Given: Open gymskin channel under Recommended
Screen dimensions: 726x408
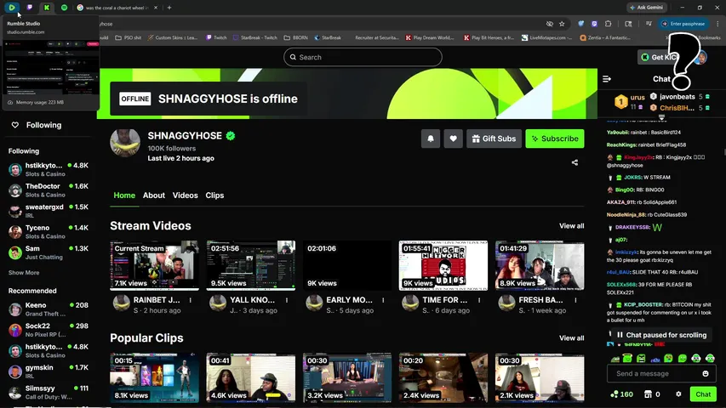Looking at the screenshot, I should [49, 371].
